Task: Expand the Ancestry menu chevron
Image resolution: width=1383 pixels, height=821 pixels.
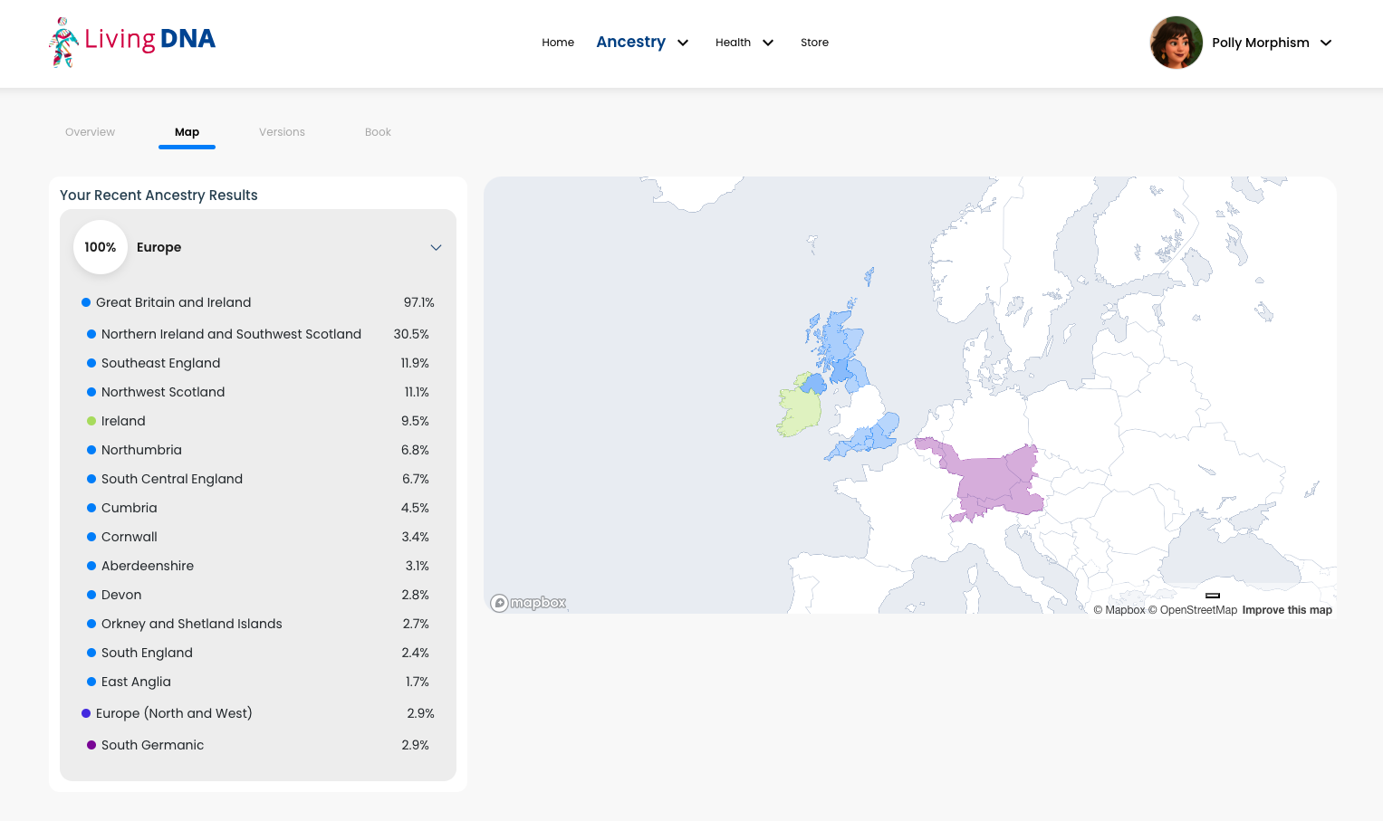Action: click(x=683, y=43)
